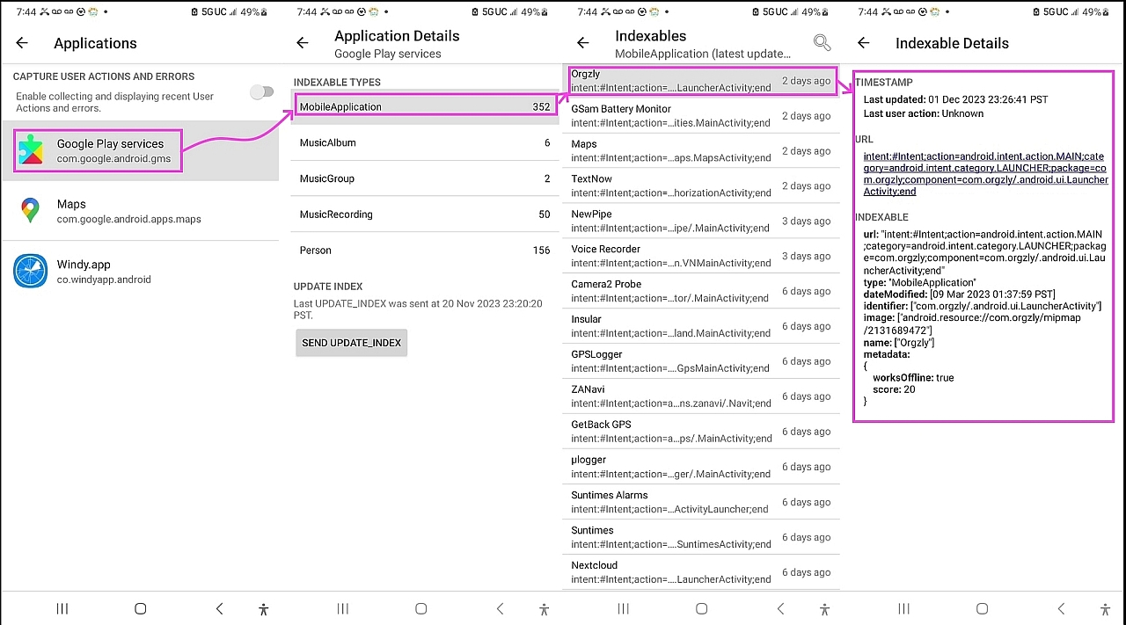Screen dimensions: 1126x625
Task: Click the worksOffline true metadata line
Action: (913, 378)
